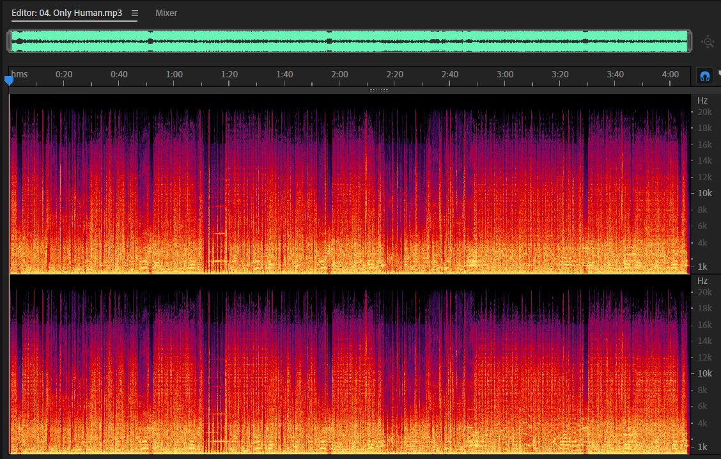721x459 pixels.
Task: Click 10k on the upper channel frequency scale
Action: pos(704,193)
